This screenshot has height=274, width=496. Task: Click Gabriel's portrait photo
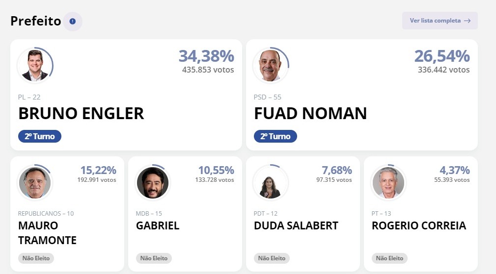click(x=152, y=182)
